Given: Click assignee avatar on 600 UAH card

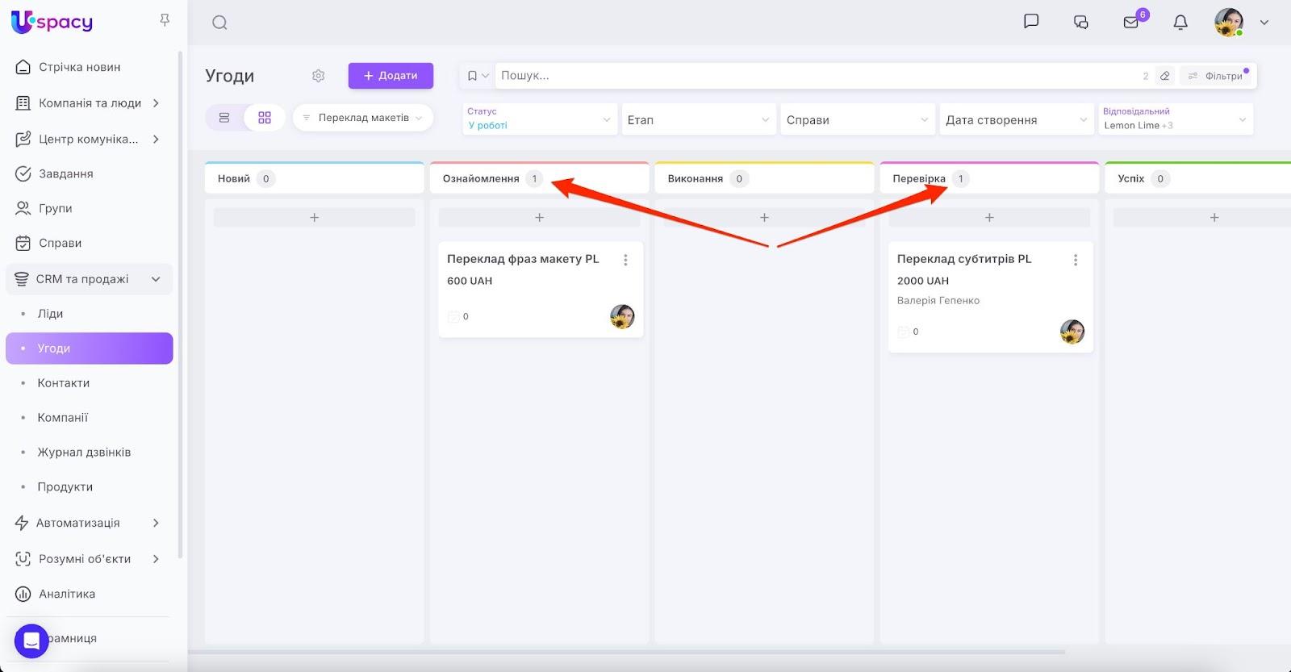Looking at the screenshot, I should [622, 316].
